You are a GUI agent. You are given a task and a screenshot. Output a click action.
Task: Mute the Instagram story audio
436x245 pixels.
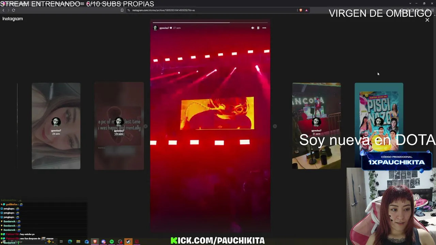pos(252,28)
